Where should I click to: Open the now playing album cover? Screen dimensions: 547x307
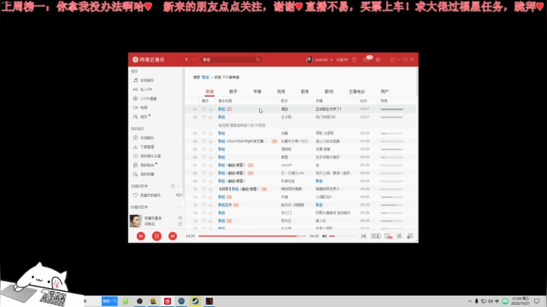(135, 221)
